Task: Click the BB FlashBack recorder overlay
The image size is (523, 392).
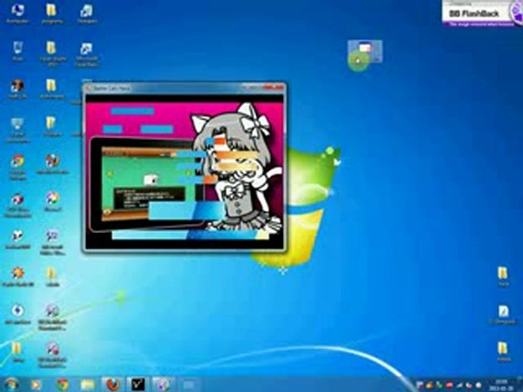Action: [x=482, y=13]
